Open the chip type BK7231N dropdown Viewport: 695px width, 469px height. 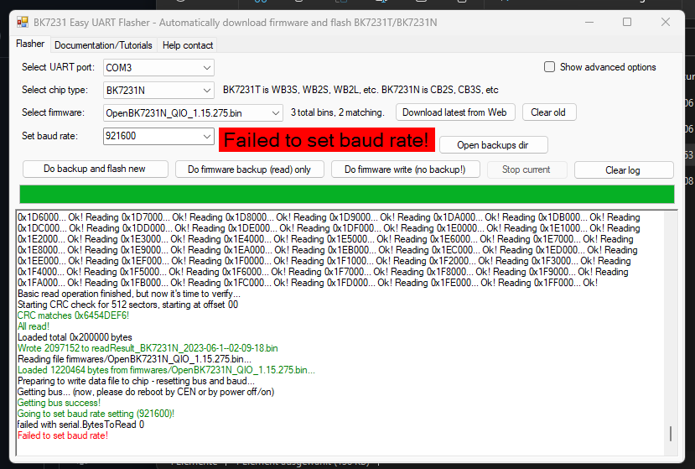coord(158,90)
